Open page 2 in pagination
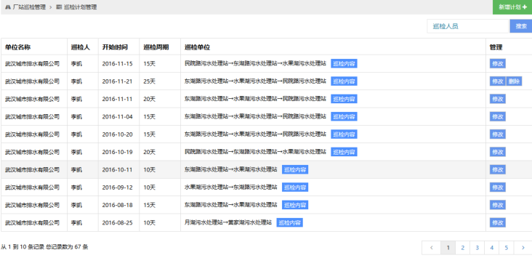The image size is (532, 266). [x=462, y=248]
